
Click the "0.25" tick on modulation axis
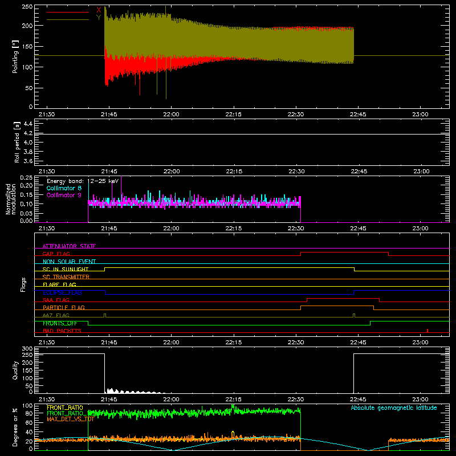click(x=26, y=178)
